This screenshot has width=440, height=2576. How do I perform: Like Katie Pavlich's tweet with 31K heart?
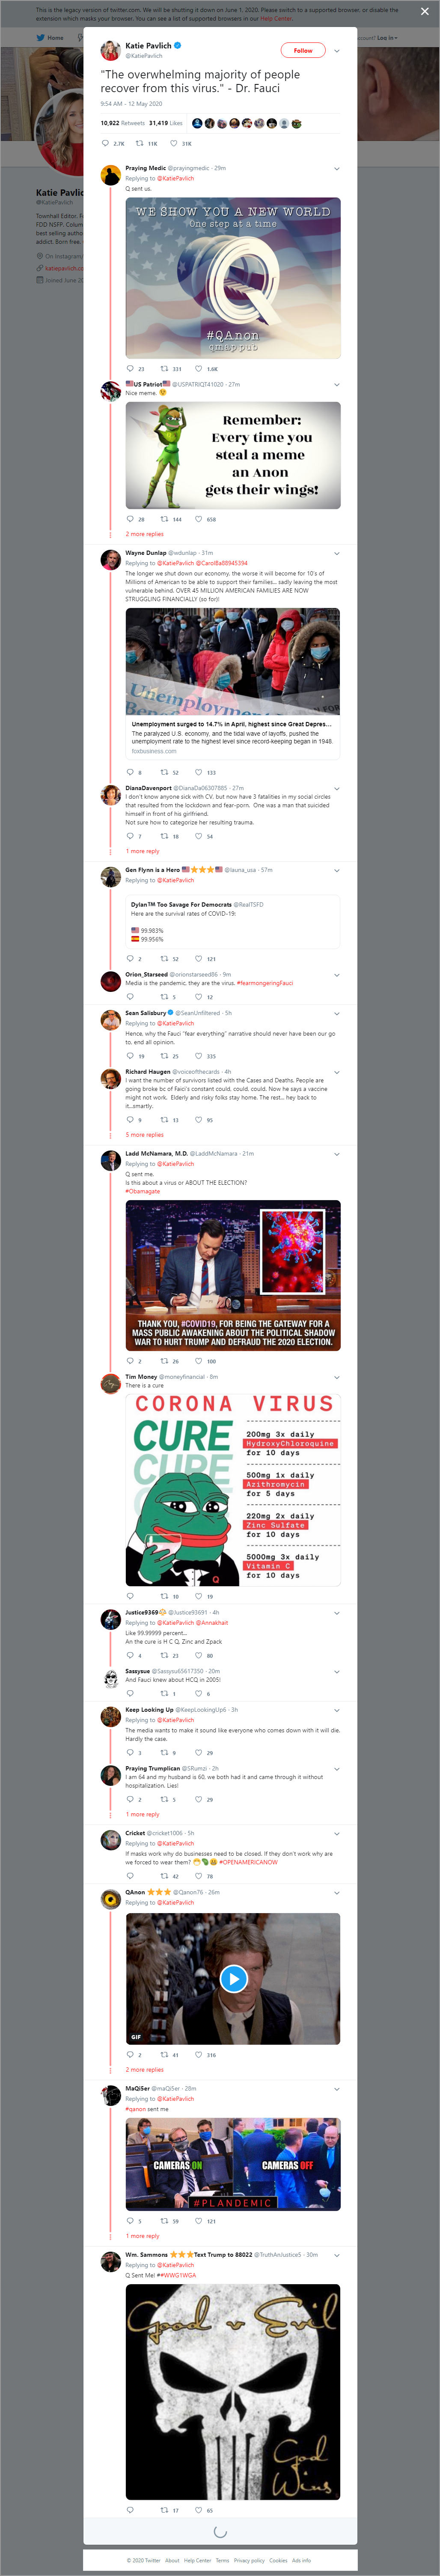pos(174,143)
